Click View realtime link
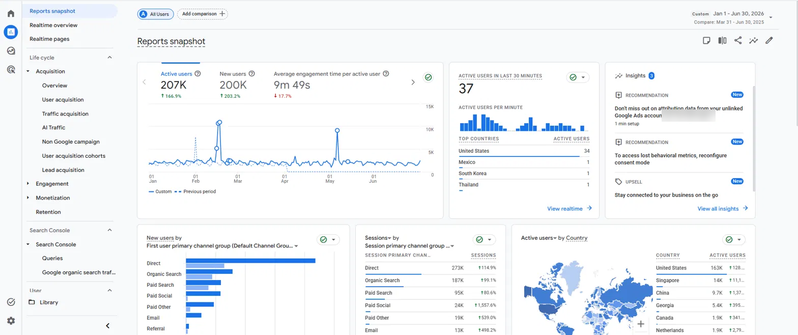 point(569,208)
